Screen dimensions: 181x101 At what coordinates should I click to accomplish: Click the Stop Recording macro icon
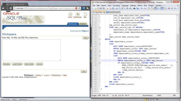pos(172,8)
